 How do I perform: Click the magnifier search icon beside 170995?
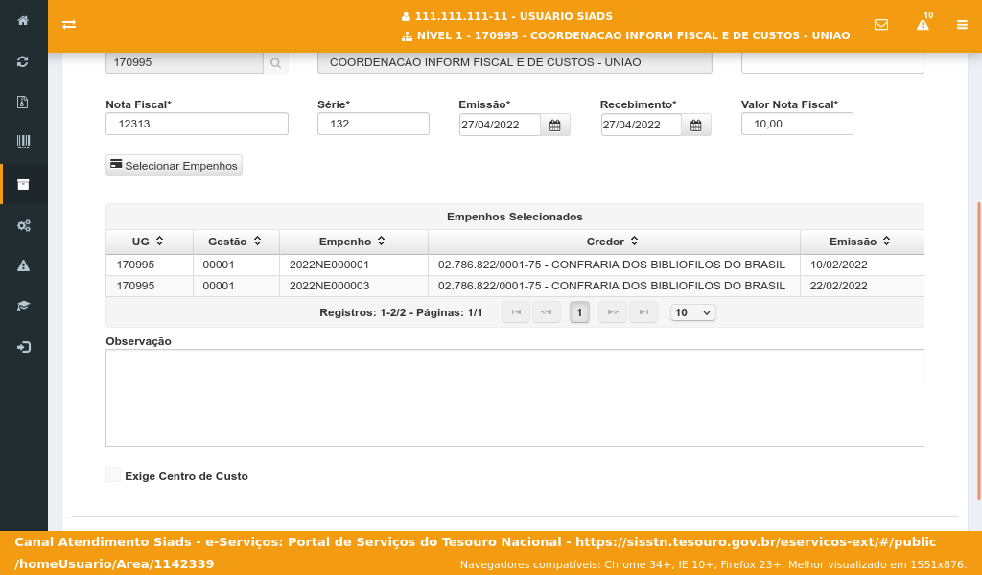pos(275,63)
